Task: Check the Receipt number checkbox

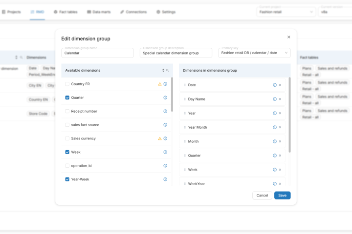Action: [67, 111]
